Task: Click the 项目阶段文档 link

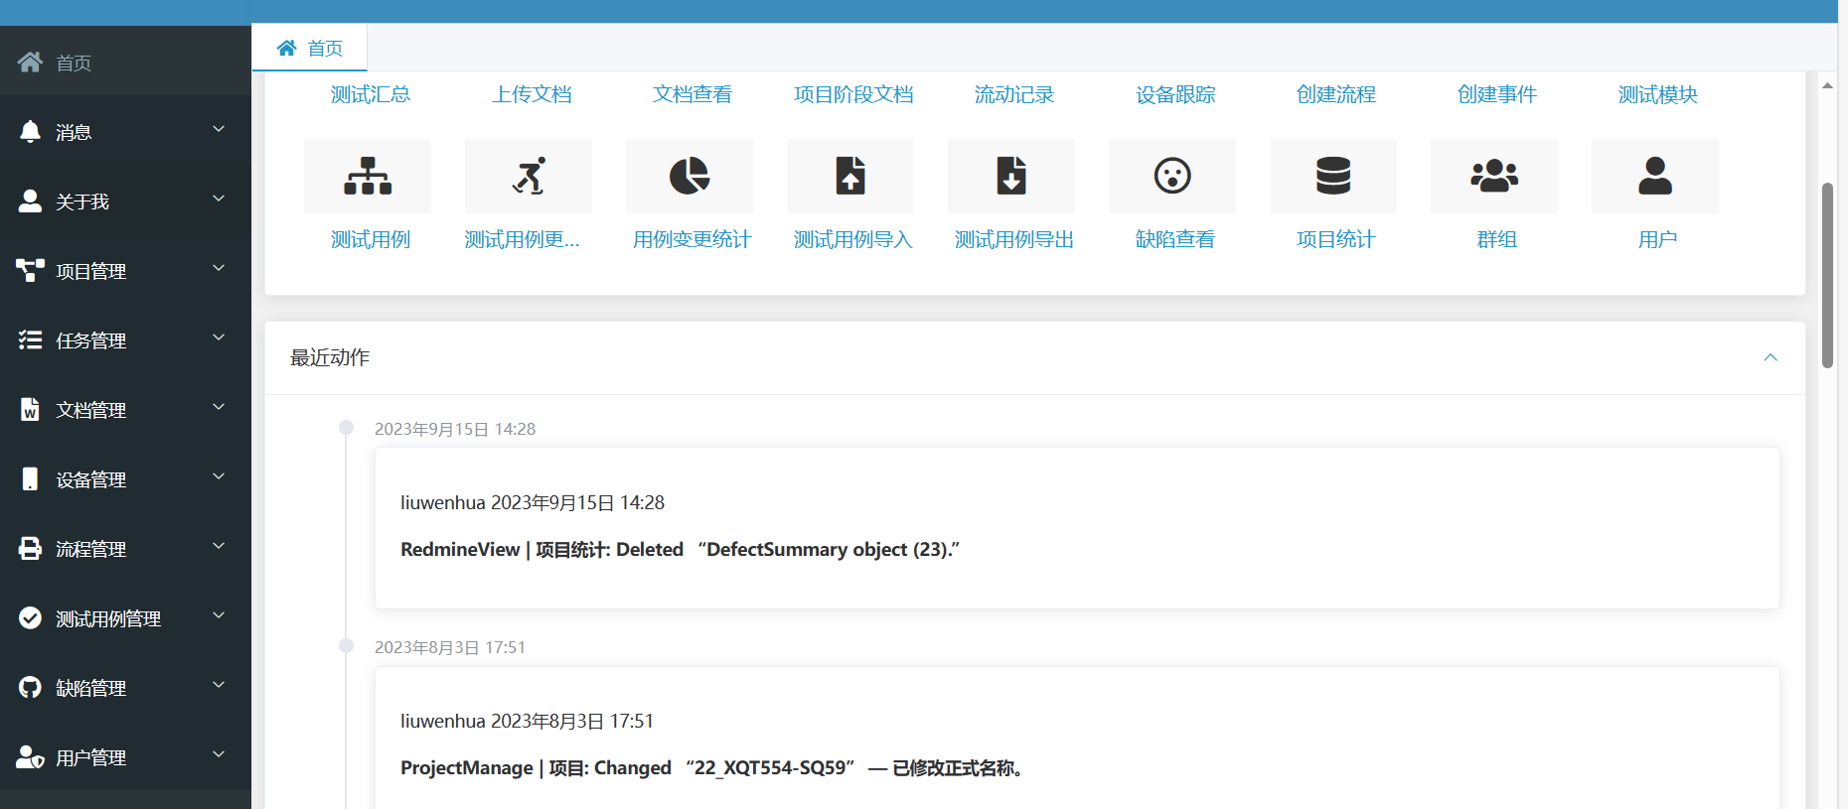Action: (853, 94)
